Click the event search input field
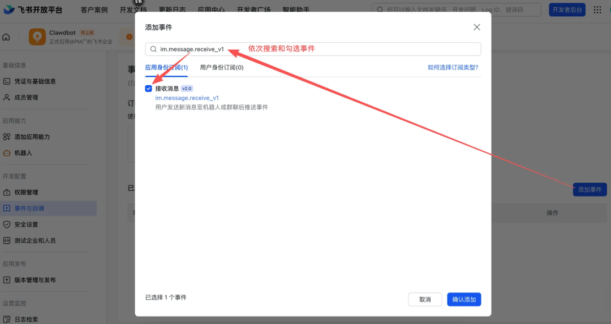This screenshot has height=324, width=611. click(x=317, y=49)
